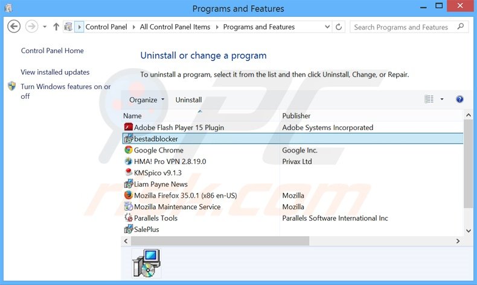Click the horizontal scrollbar thumb
The width and height of the screenshot is (477, 285).
click(220, 241)
